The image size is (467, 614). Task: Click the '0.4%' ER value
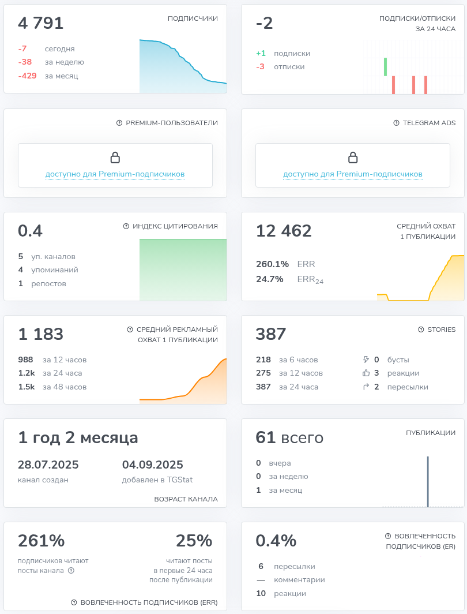click(x=276, y=541)
